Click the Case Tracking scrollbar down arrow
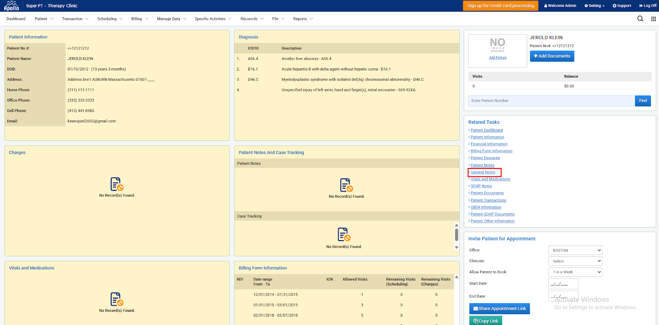659x325 pixels. point(456,247)
